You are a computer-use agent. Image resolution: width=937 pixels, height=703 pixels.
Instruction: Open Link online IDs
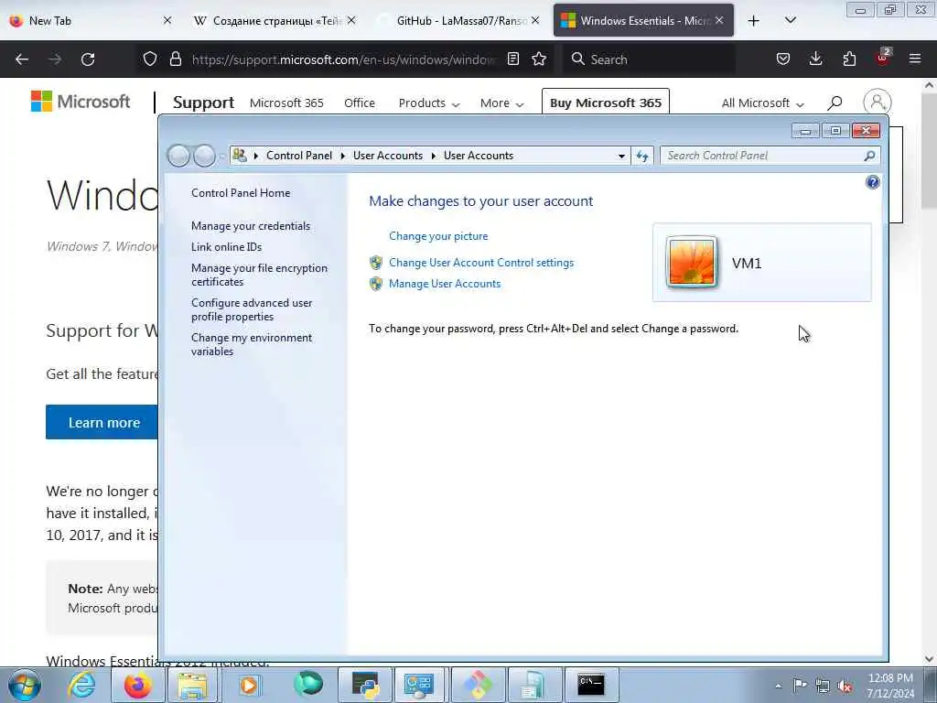(x=227, y=247)
